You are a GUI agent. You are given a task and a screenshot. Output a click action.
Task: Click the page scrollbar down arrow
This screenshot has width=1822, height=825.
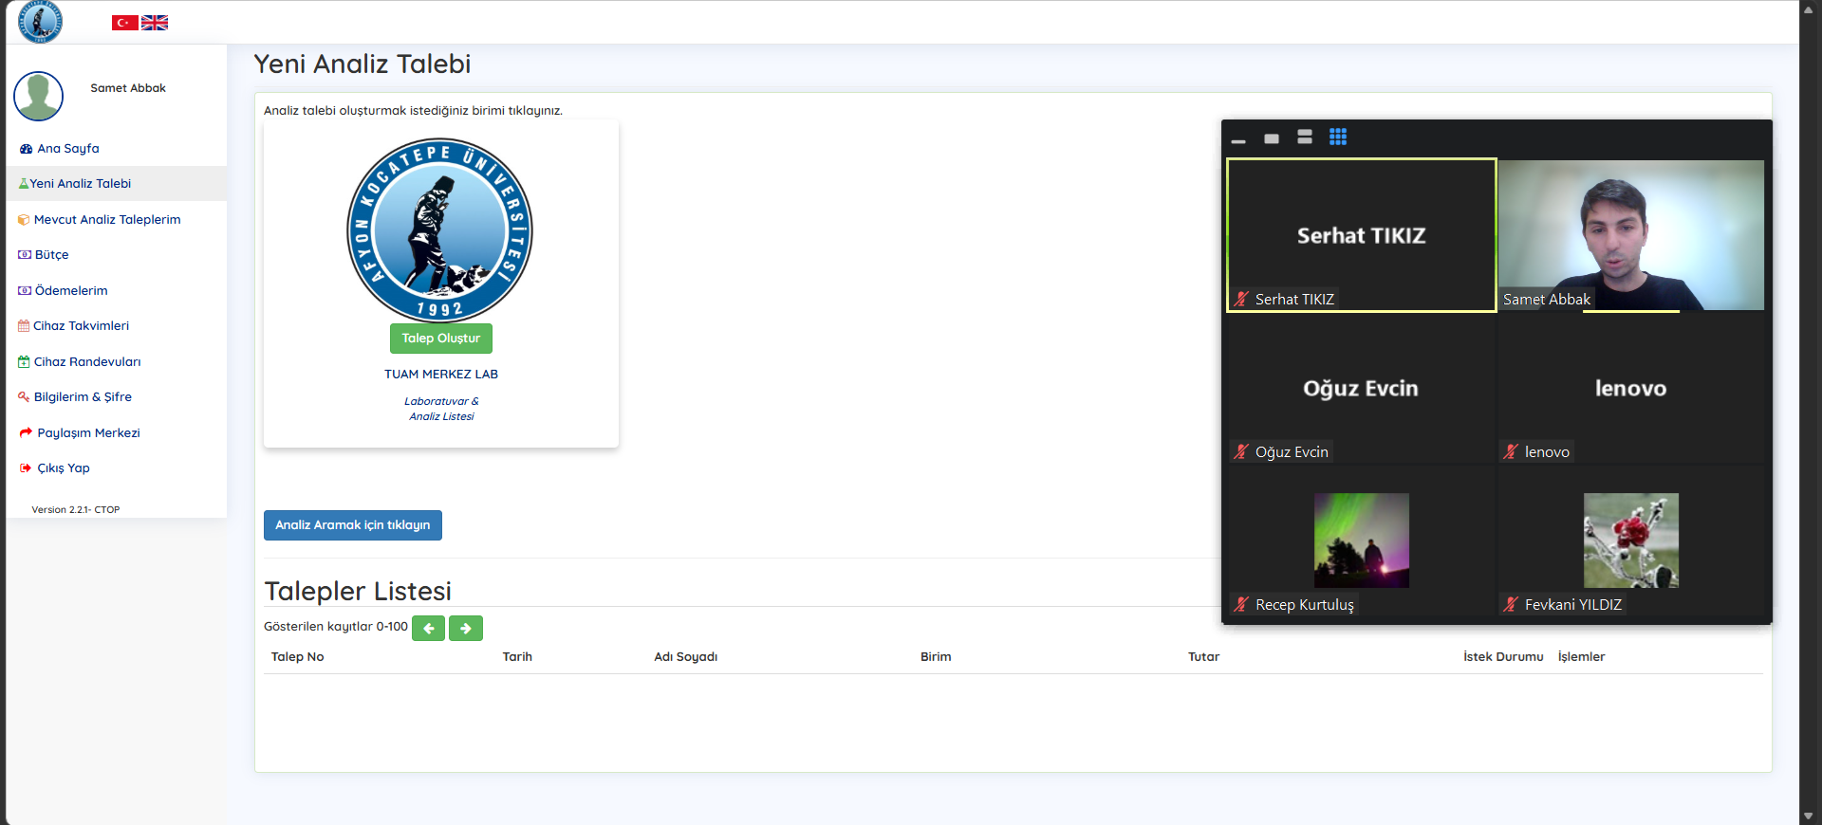click(1808, 816)
